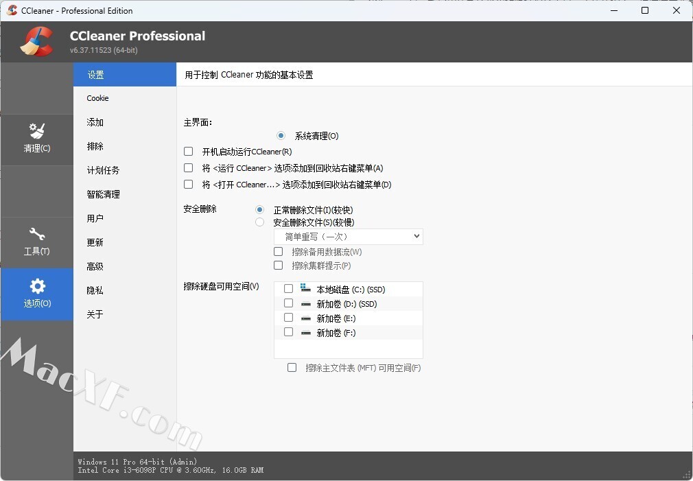Close the CCleaner window
693x481 pixels.
pos(677,10)
